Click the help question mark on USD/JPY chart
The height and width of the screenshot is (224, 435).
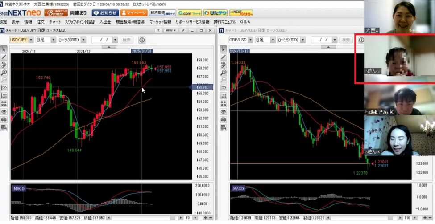(x=159, y=30)
